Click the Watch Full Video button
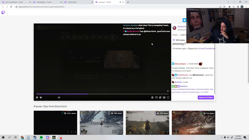249x140 pixels. (x=206, y=98)
